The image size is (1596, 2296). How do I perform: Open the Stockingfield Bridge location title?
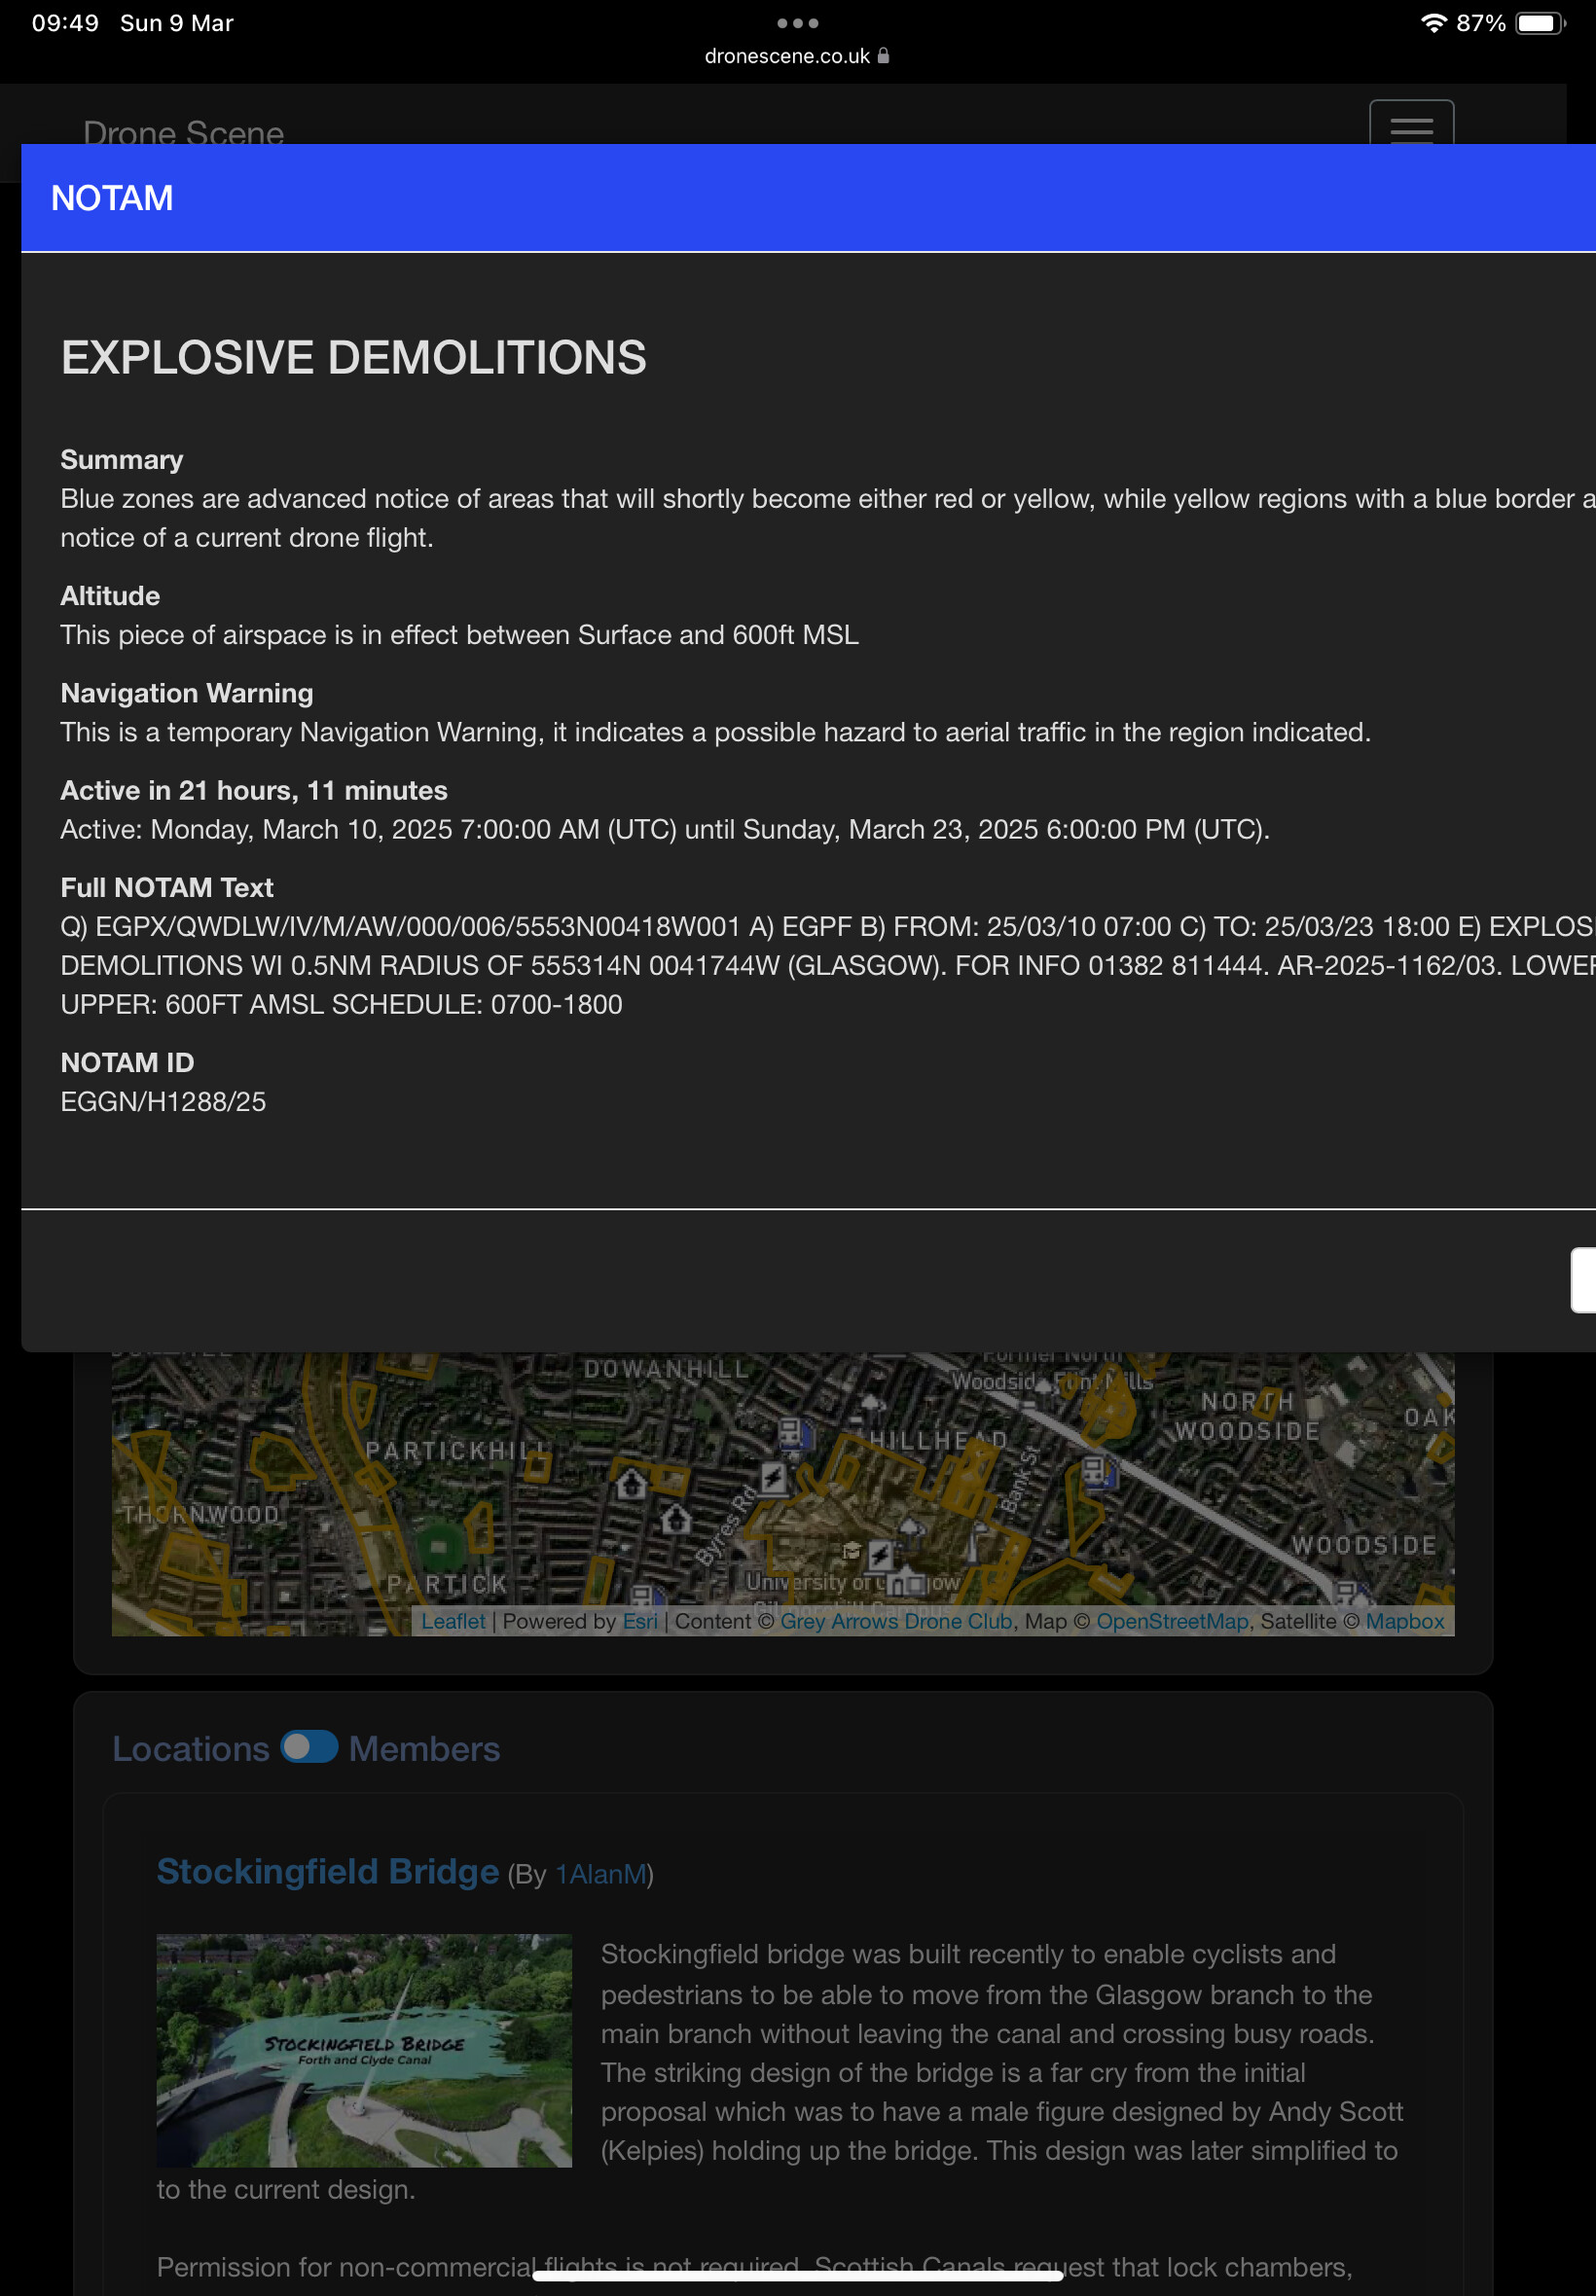coord(327,1871)
